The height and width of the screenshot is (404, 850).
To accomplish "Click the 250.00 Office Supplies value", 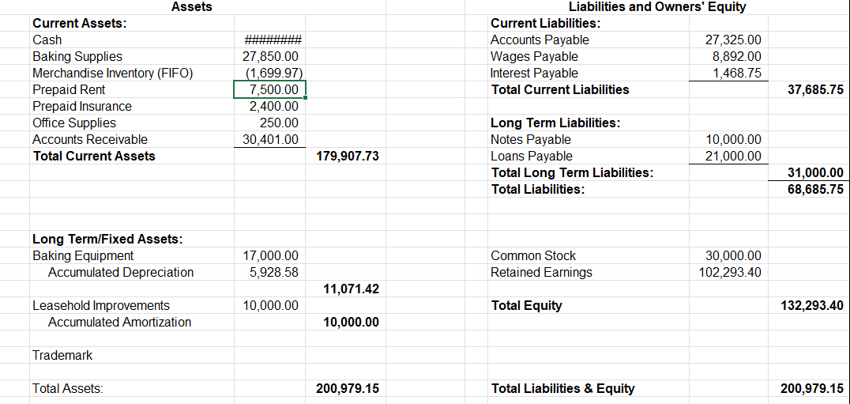I will pyautogui.click(x=280, y=123).
